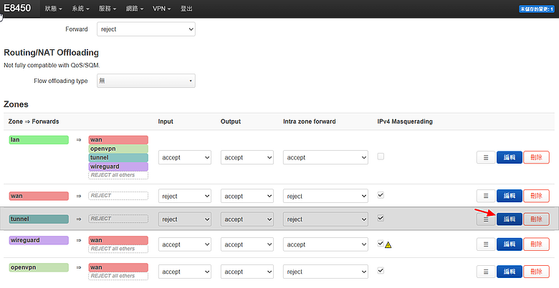This screenshot has height=288, width=559.
Task: Click 'REJECT all others' text in lan row
Action: tap(113, 175)
